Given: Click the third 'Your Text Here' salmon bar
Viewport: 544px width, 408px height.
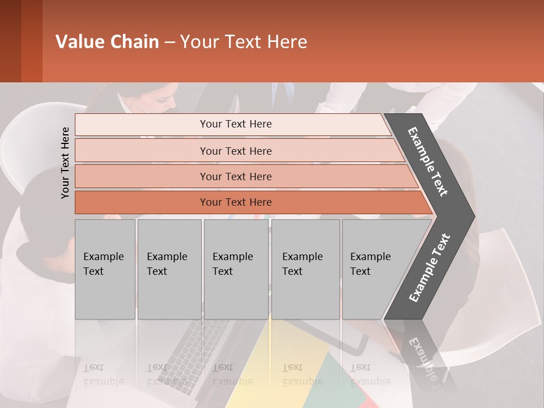Looking at the screenshot, I should pos(246,176).
